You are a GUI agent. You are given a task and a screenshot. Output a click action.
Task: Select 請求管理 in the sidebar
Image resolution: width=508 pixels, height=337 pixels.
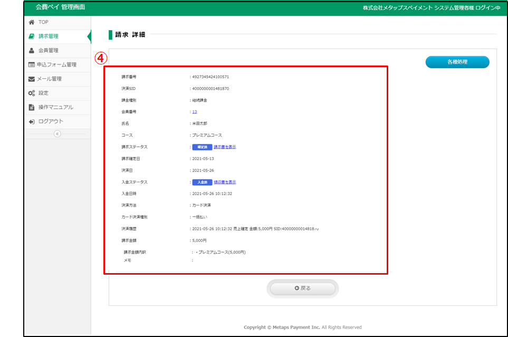[x=57, y=36]
